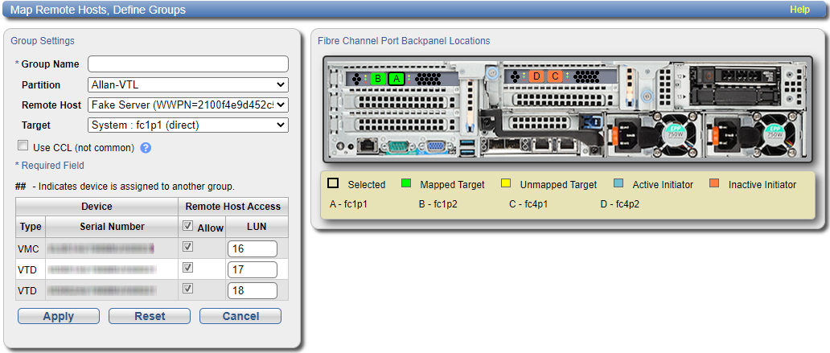This screenshot has width=830, height=353.
Task: Click port C on the backpanel image
Action: point(554,76)
